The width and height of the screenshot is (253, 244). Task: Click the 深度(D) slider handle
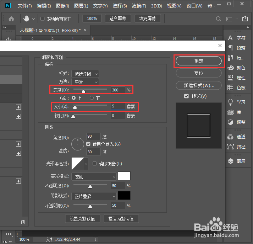(x=83, y=91)
